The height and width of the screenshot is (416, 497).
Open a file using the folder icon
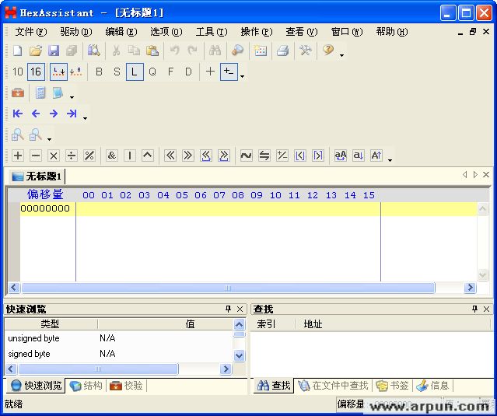coord(36,51)
